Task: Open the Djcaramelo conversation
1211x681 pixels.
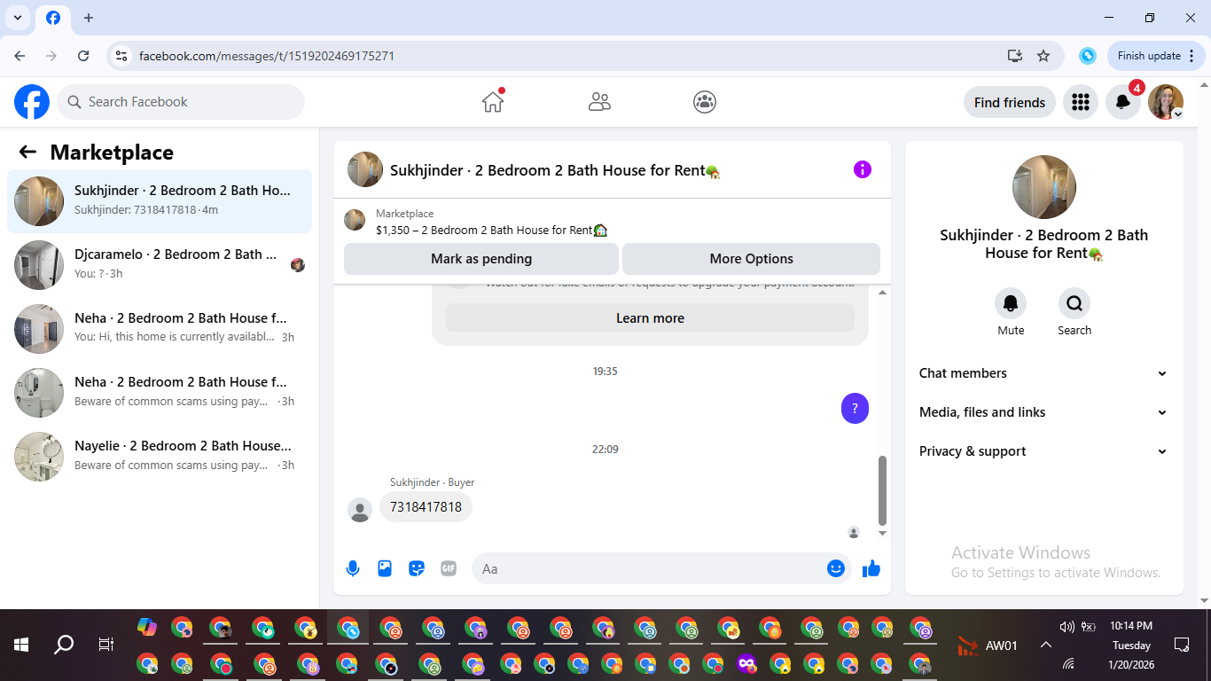Action: [x=160, y=265]
